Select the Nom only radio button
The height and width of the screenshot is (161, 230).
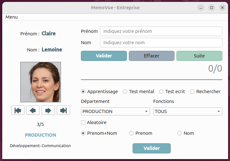180,133
